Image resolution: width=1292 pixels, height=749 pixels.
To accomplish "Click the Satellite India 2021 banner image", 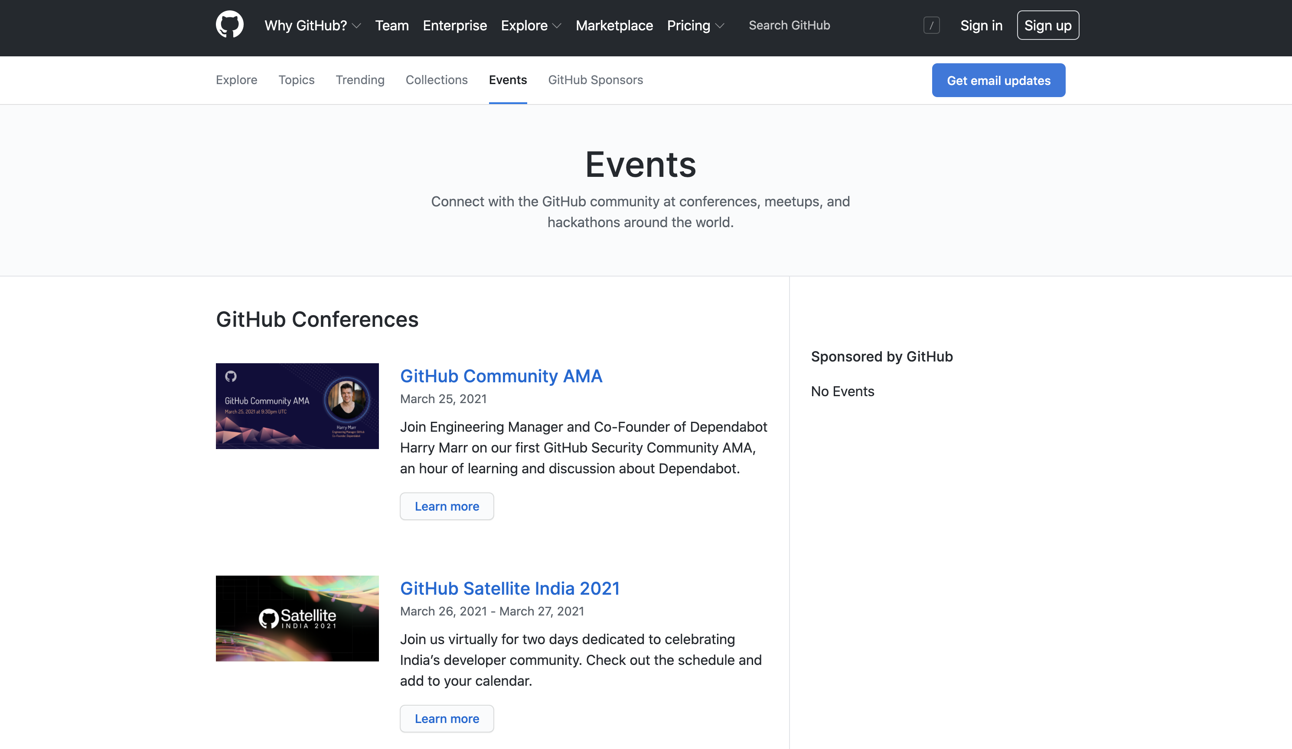I will [297, 618].
